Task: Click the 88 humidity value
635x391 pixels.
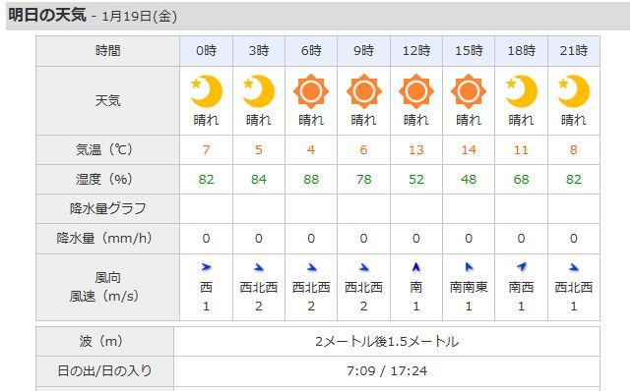Action: (311, 180)
